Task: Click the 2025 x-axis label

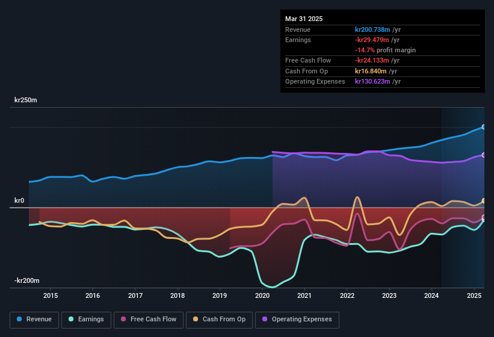Action: (x=474, y=295)
